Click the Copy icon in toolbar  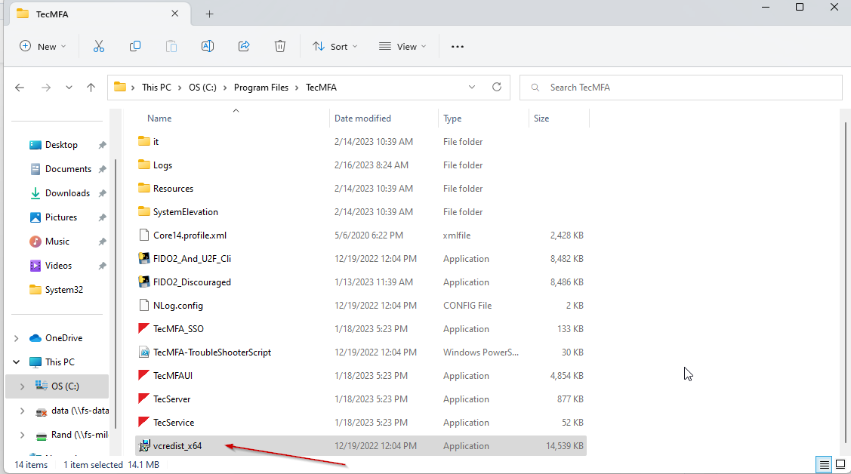pos(135,46)
